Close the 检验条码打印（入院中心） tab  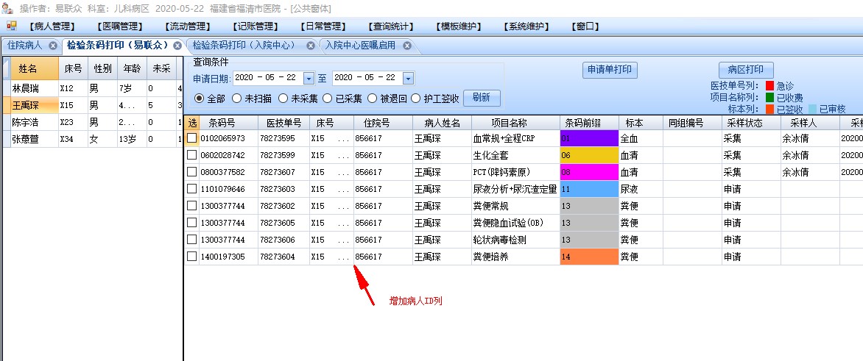(311, 46)
